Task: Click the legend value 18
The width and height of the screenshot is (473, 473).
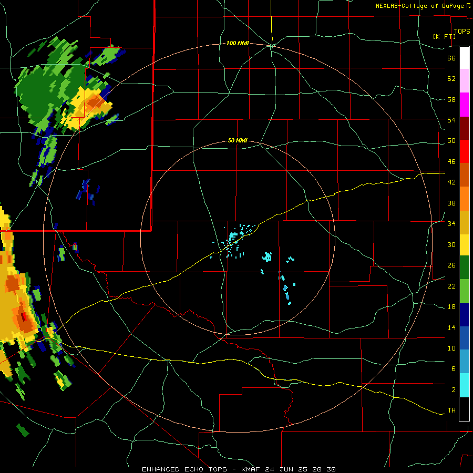Action: pyautogui.click(x=451, y=307)
